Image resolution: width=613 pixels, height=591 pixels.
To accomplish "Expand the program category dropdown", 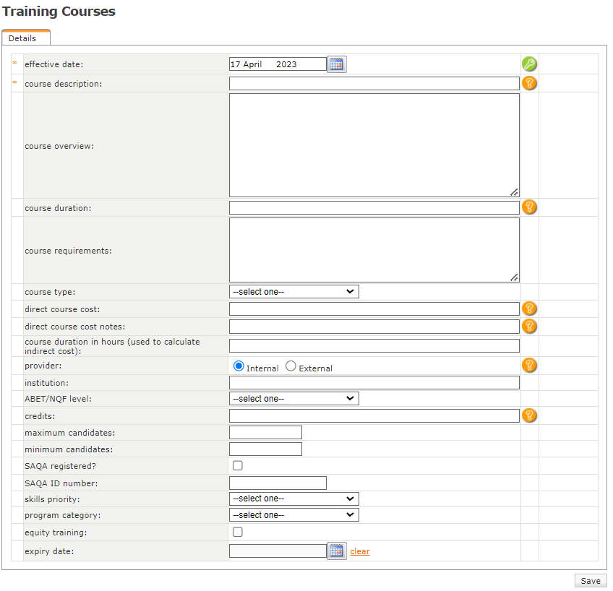I will 293,515.
